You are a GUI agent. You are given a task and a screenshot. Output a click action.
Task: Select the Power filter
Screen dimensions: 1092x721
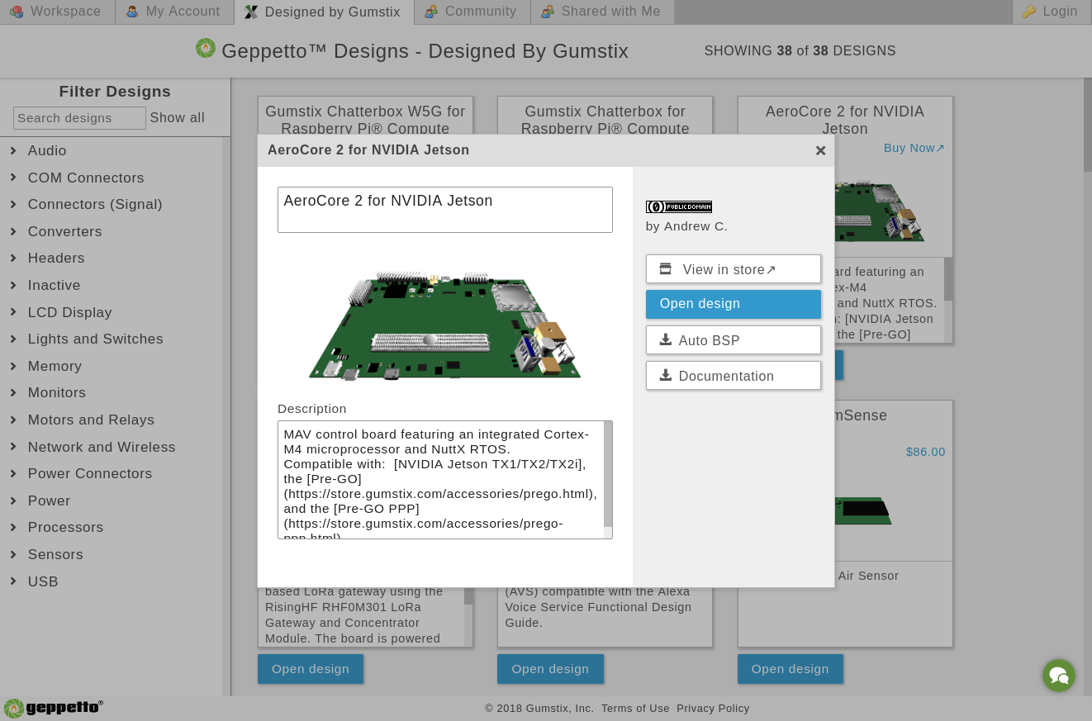(49, 500)
